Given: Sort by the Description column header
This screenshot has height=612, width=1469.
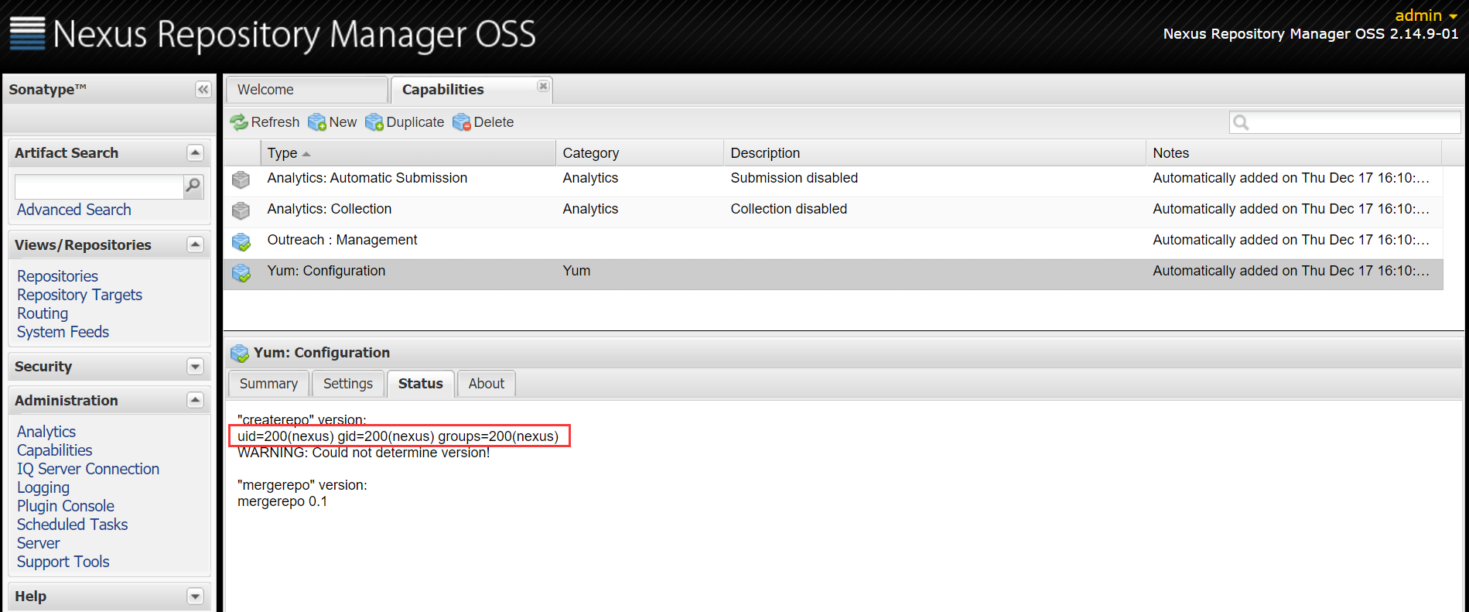Looking at the screenshot, I should (x=934, y=153).
